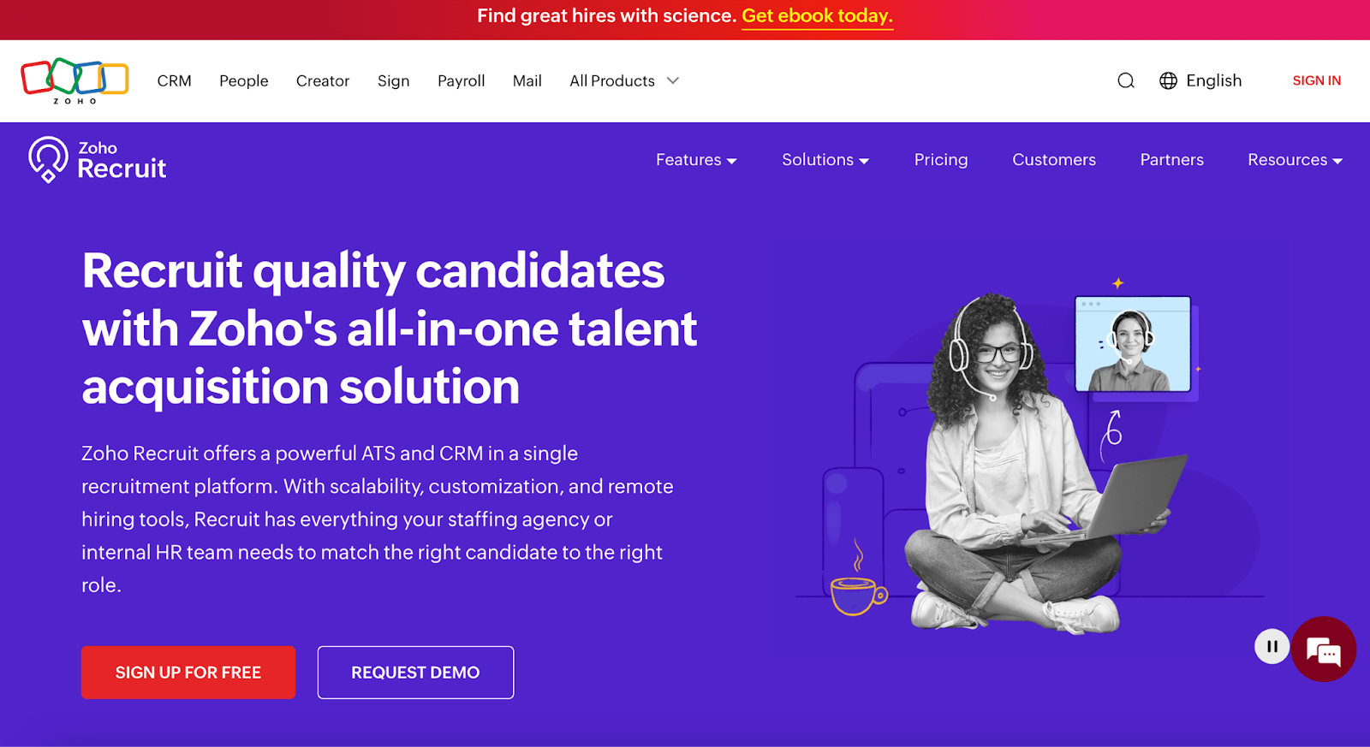Navigate to Payroll

(x=461, y=80)
